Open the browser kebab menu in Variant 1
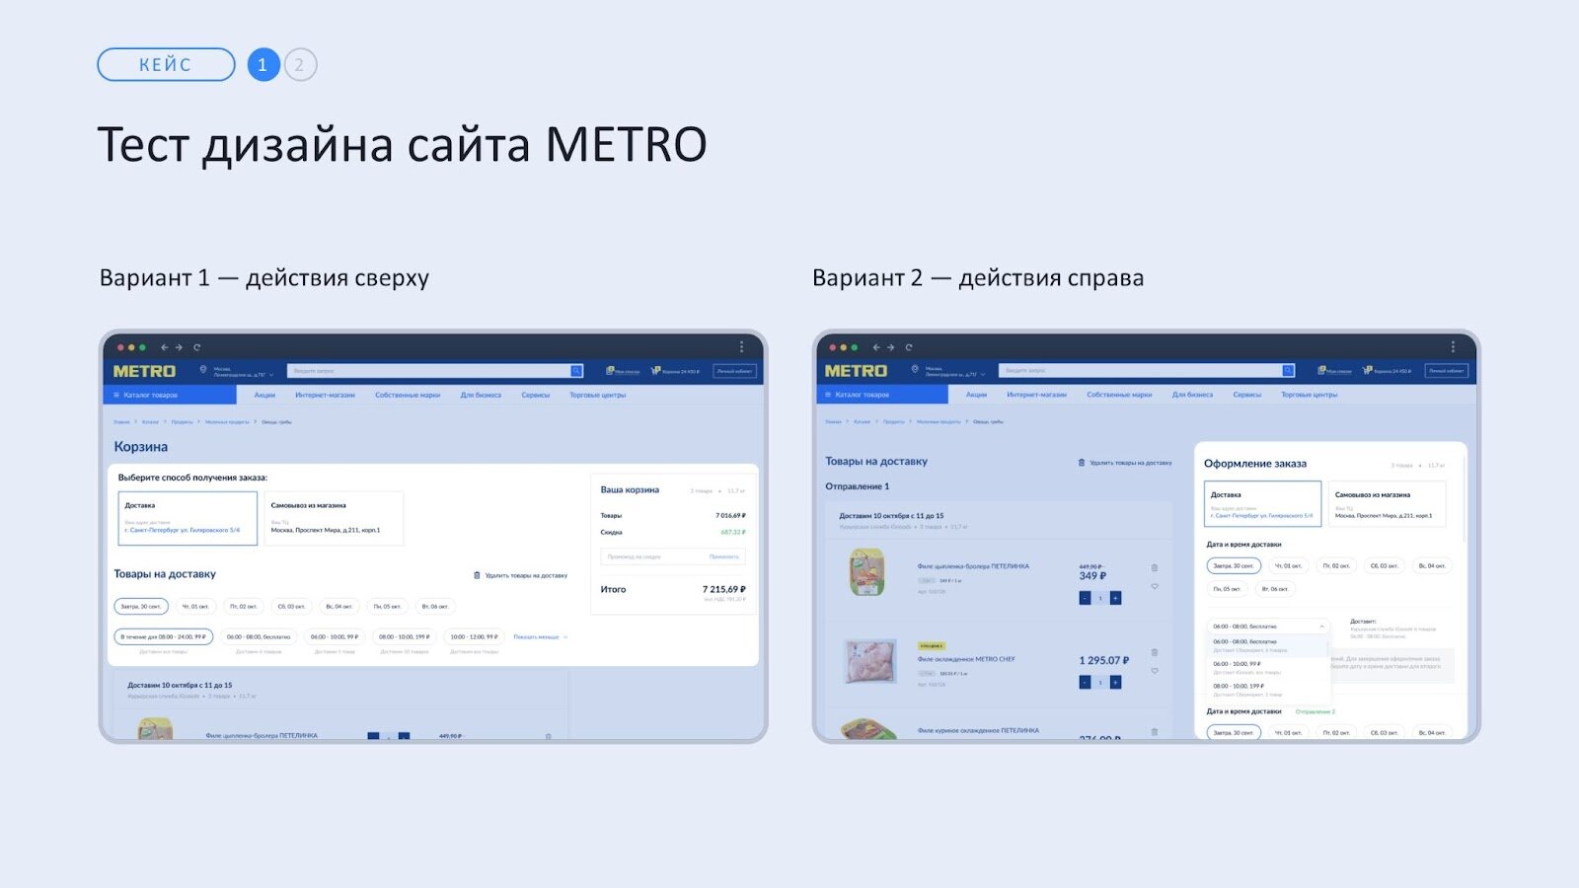This screenshot has width=1579, height=888. pos(741,347)
